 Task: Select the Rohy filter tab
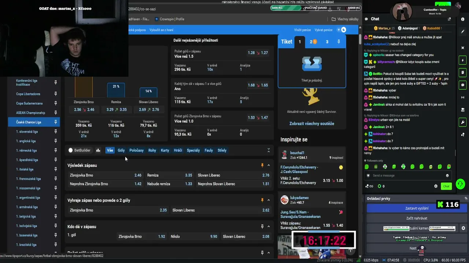pos(152,150)
